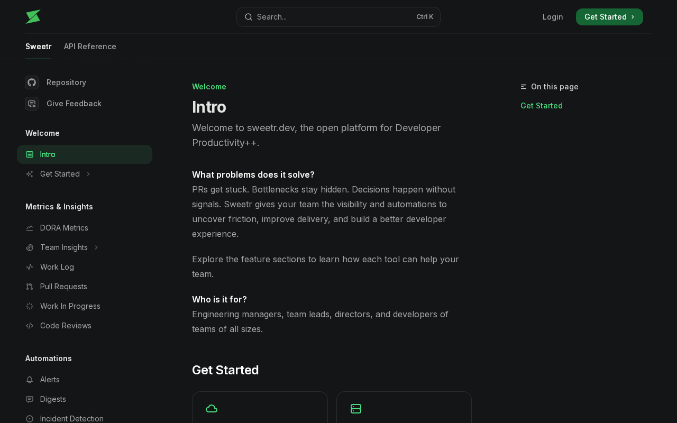
Task: Click the Sweetr green logo icon
Action: [33, 17]
